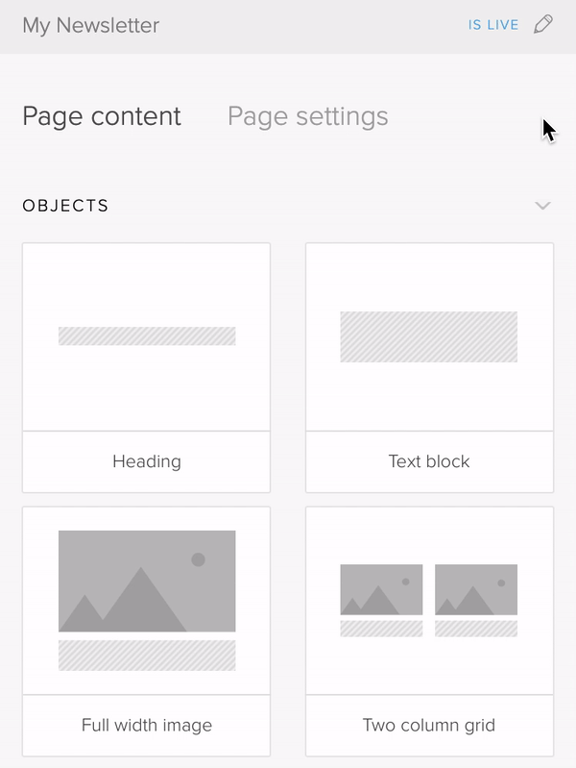Collapse the OBJECTS section chevron

tap(542, 206)
